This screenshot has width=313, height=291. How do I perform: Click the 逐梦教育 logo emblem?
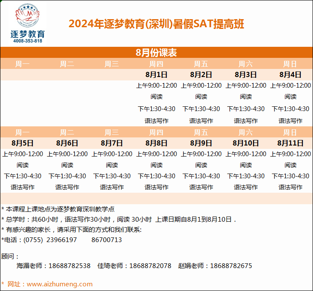[28, 15]
